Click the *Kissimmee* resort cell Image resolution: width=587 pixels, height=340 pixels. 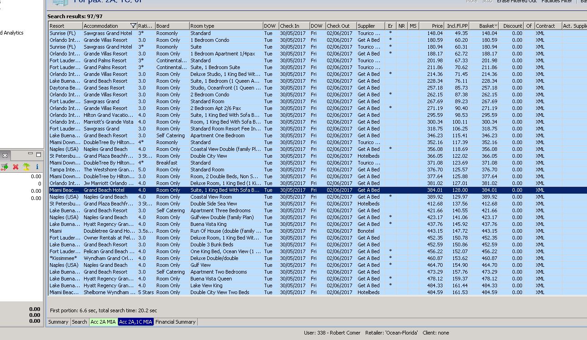(x=65, y=258)
